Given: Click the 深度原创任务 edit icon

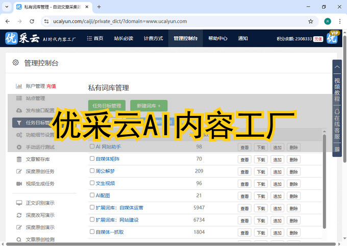Looking at the screenshot, I should click(x=19, y=171).
